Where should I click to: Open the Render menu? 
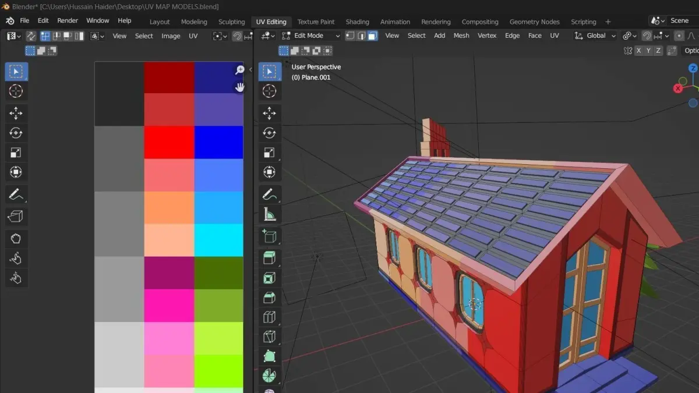click(x=68, y=20)
